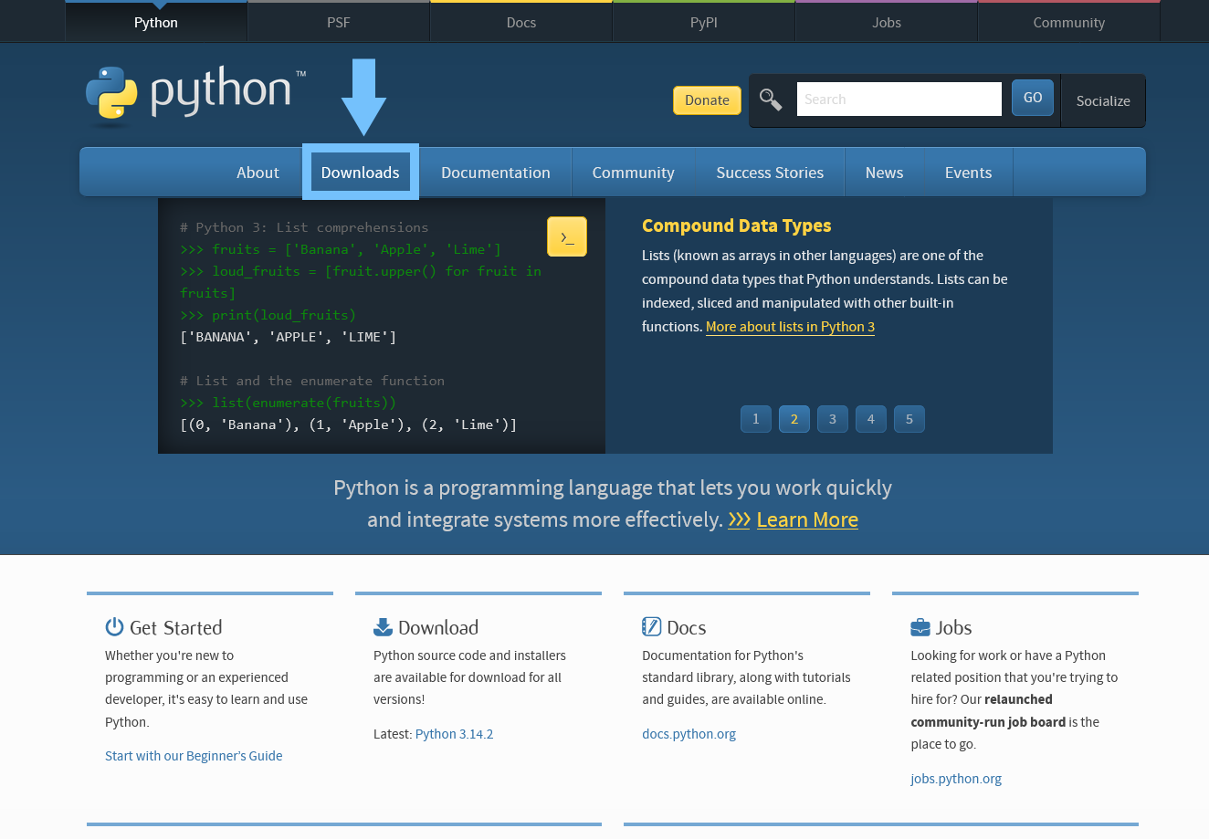
Task: Switch to the PyPI top tab
Action: click(703, 23)
